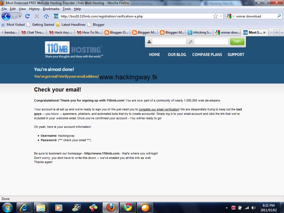Open the Tools menu
The image size is (284, 213).
pos(67,9)
